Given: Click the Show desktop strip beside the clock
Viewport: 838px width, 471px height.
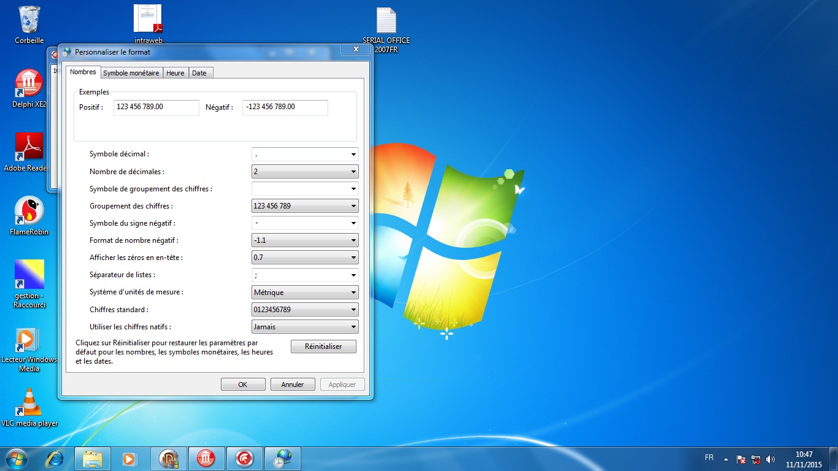Looking at the screenshot, I should [x=834, y=459].
